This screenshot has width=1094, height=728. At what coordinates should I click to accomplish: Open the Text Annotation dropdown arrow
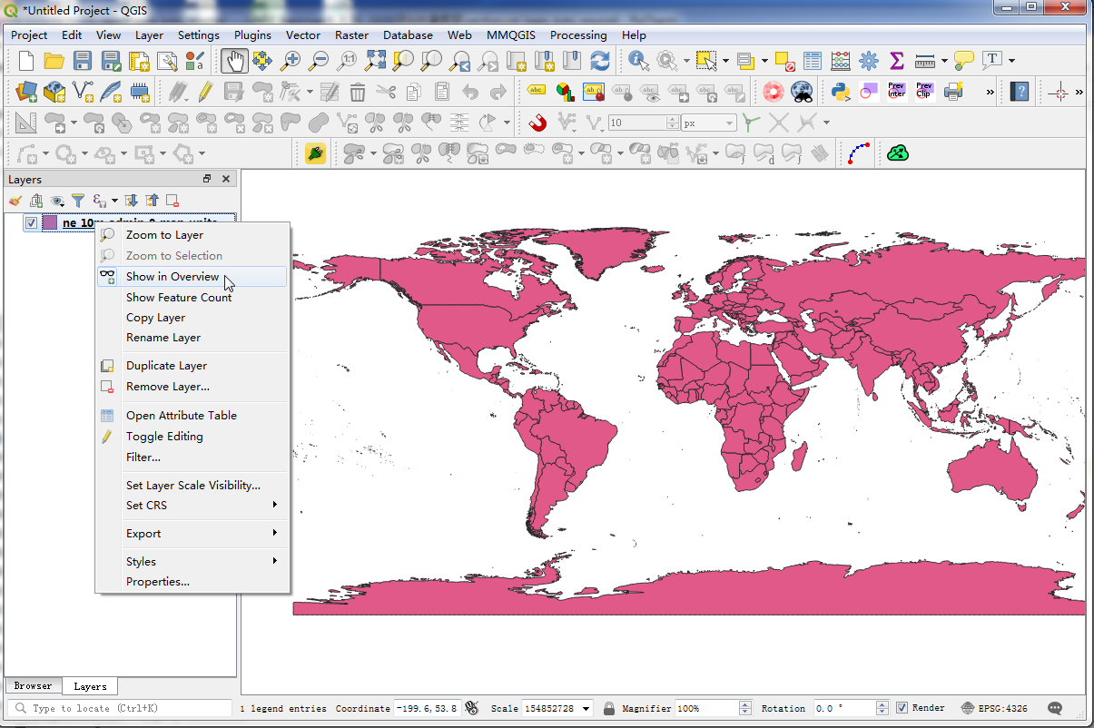(x=1011, y=61)
